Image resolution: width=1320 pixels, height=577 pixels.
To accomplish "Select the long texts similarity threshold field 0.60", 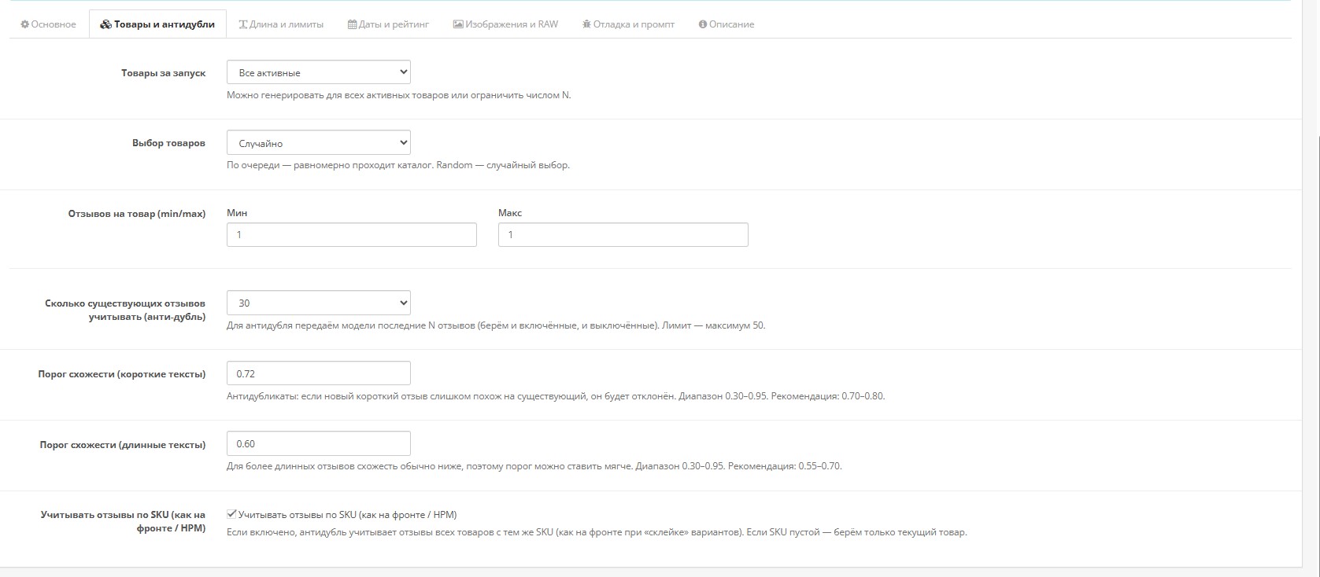I will tap(319, 443).
